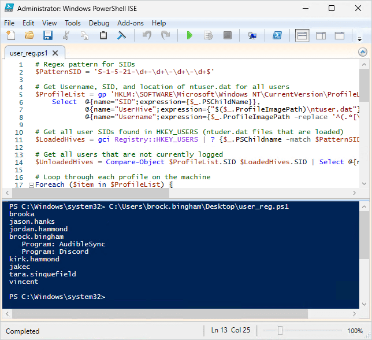Open a script file with folder icon

29,35
